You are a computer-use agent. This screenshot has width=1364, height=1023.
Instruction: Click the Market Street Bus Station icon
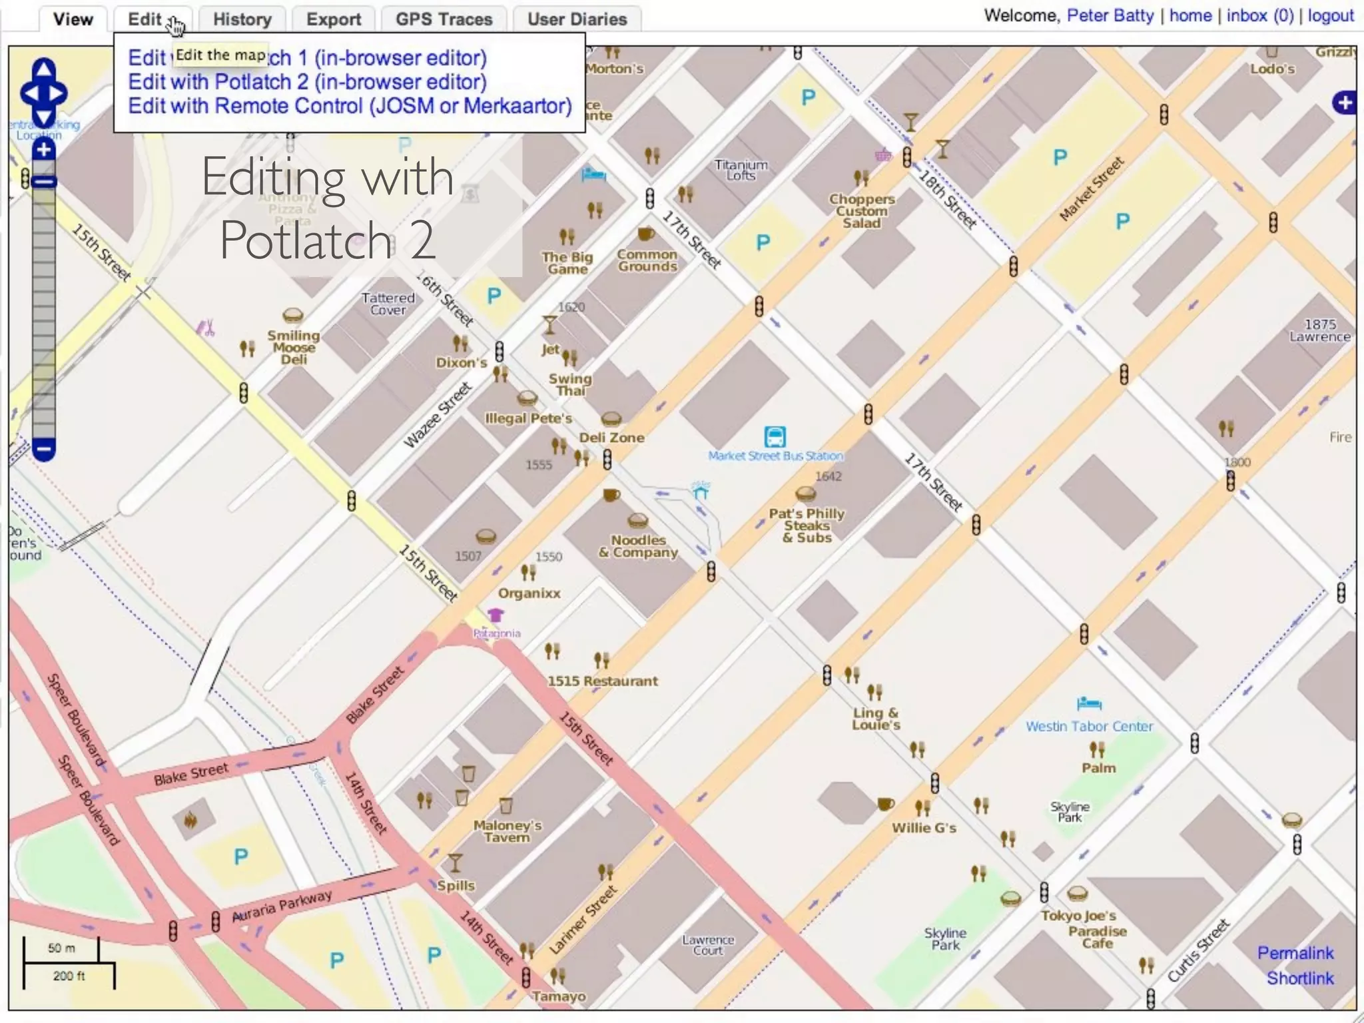click(x=775, y=437)
